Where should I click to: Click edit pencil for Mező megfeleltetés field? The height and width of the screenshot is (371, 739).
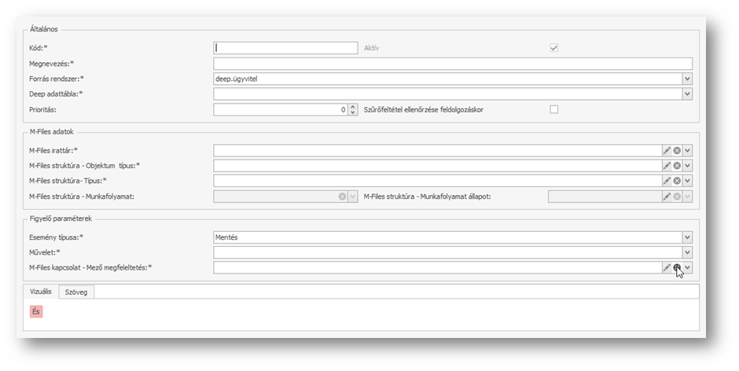tap(666, 268)
